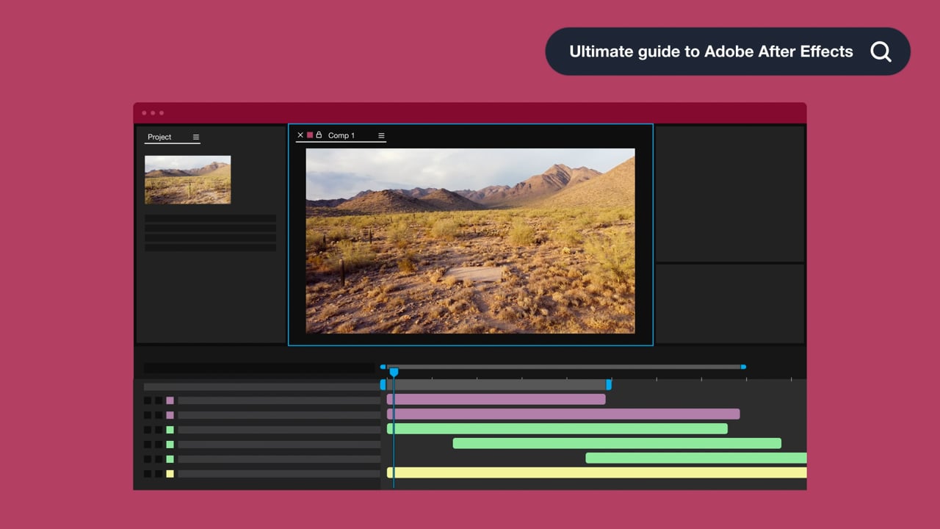Image resolution: width=940 pixels, height=529 pixels.
Task: Select the yellow layer bar in timeline
Action: pos(596,473)
